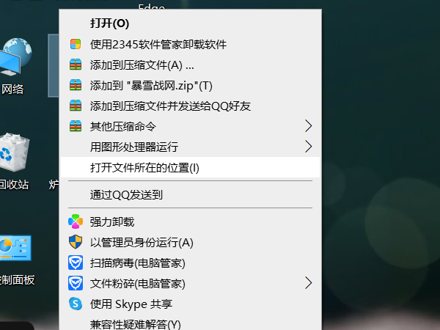Select 强力卸载 menu entry
Screen dimensions: 440x330
point(190,221)
